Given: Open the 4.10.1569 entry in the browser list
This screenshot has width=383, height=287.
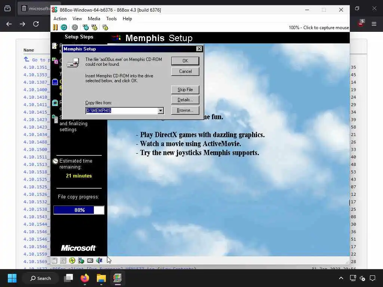Looking at the screenshot, I should click(x=36, y=262).
